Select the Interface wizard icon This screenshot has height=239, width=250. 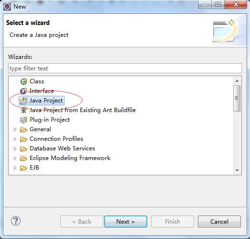point(23,91)
